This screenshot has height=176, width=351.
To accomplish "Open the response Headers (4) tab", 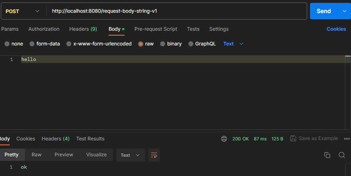I will tap(56, 139).
